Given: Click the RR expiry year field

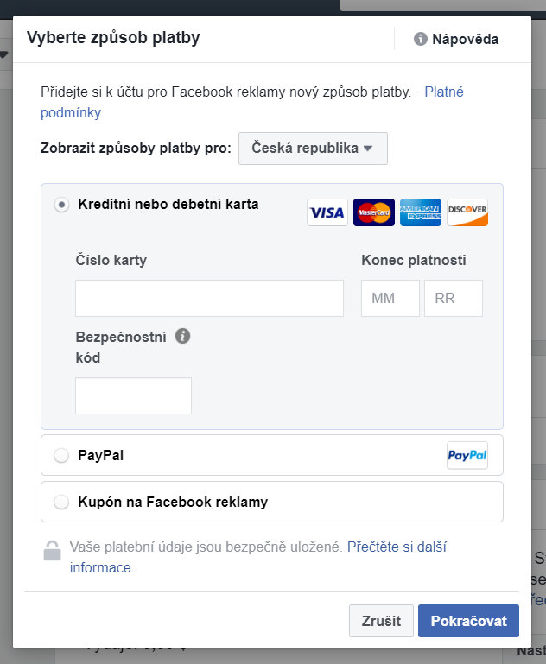Looking at the screenshot, I should [453, 299].
